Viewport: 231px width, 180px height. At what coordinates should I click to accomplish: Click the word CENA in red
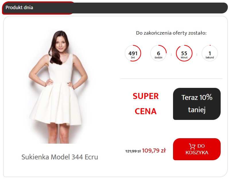[x=145, y=111]
